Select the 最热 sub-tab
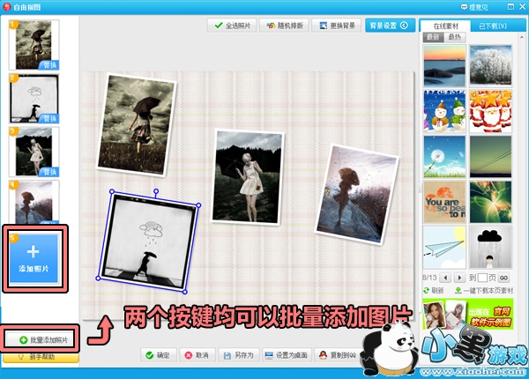Image resolution: width=529 pixels, height=379 pixels. coord(454,37)
